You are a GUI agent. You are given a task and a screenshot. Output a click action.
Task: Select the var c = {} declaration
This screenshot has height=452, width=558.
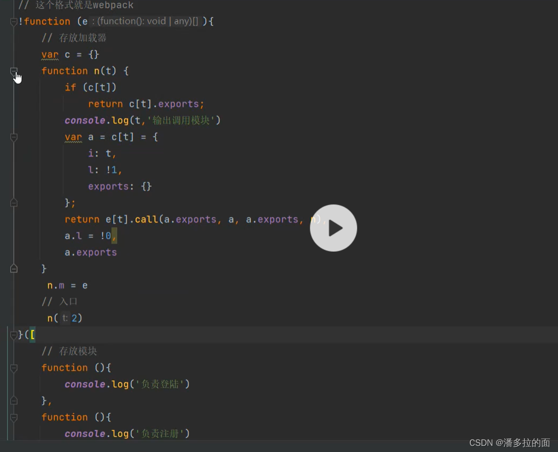click(x=69, y=54)
